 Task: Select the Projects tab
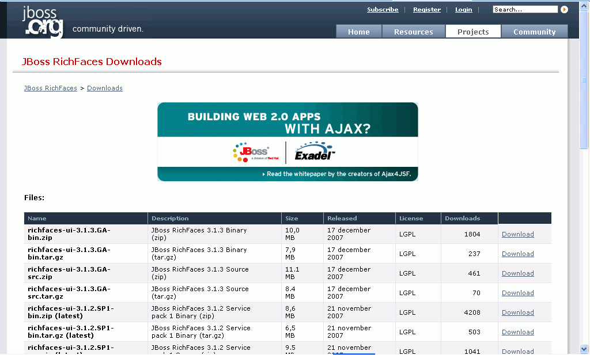click(x=474, y=32)
